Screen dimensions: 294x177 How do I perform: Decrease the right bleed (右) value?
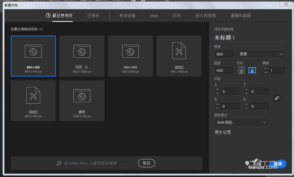[246, 108]
